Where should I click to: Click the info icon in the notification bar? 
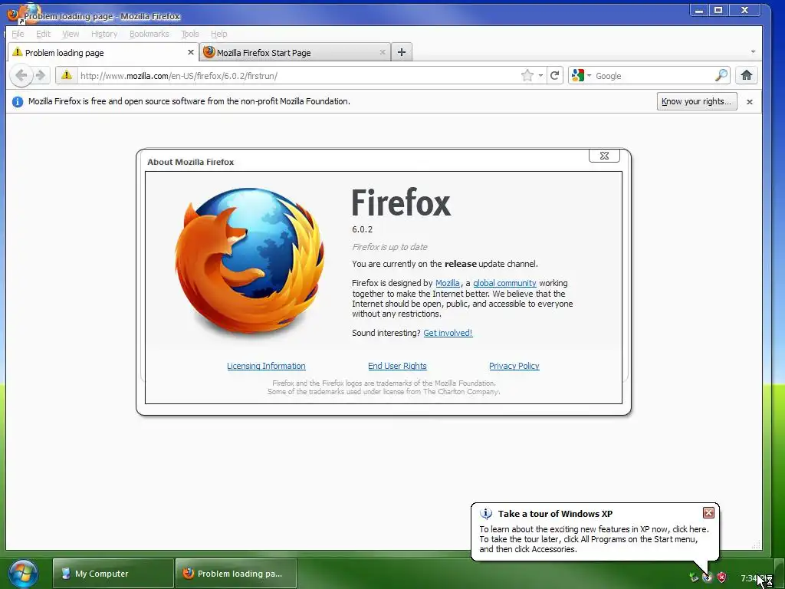click(18, 102)
